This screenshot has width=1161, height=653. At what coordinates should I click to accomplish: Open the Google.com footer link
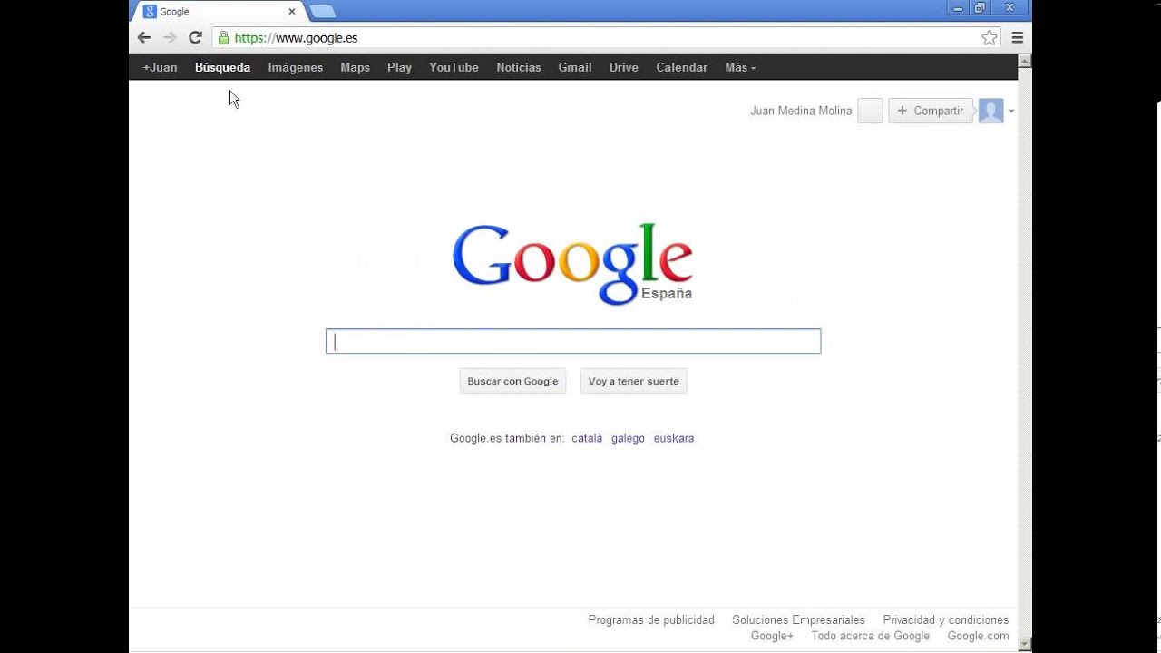pos(978,636)
